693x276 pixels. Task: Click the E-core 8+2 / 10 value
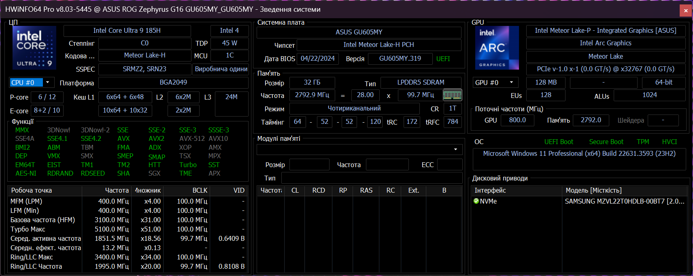click(47, 110)
